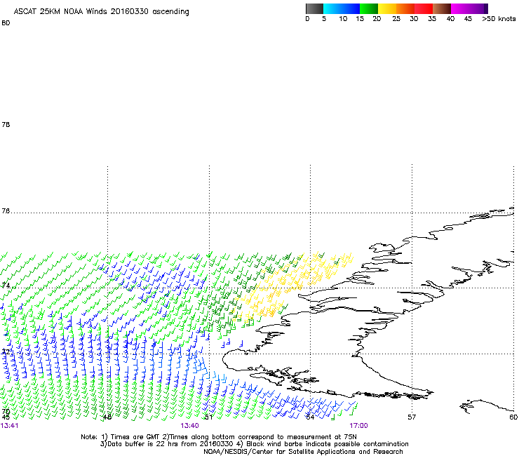Click the '>50 knots' legend label
This screenshot has height=456, width=519.
[x=499, y=19]
